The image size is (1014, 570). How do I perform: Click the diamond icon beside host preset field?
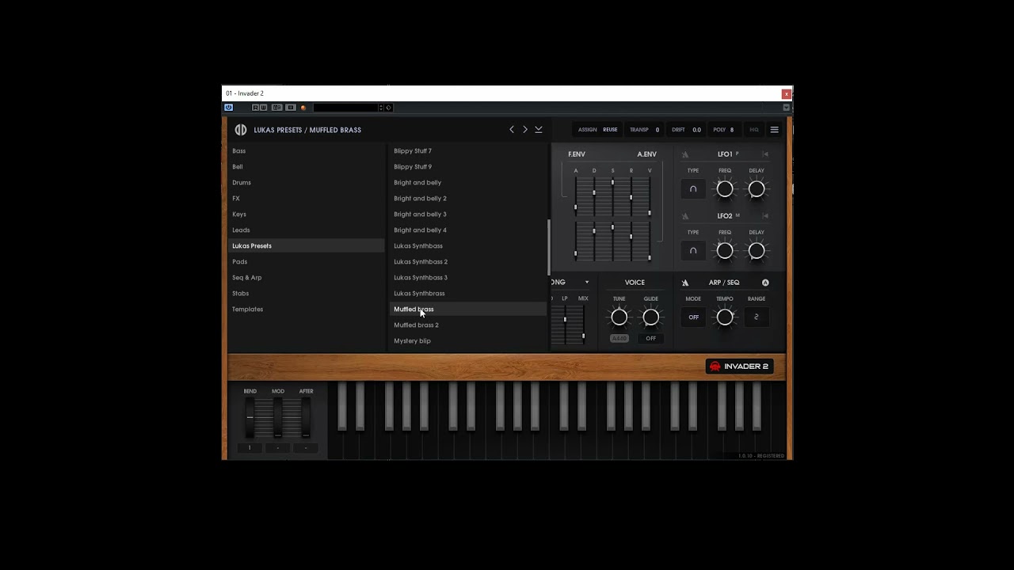(388, 108)
